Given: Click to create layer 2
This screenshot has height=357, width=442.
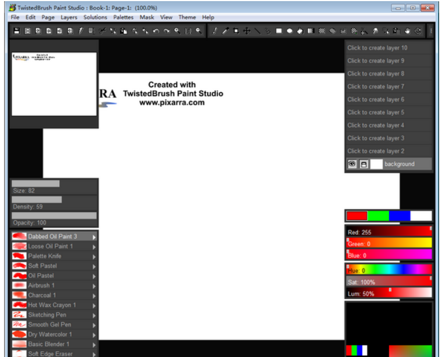Looking at the screenshot, I should tap(389, 151).
